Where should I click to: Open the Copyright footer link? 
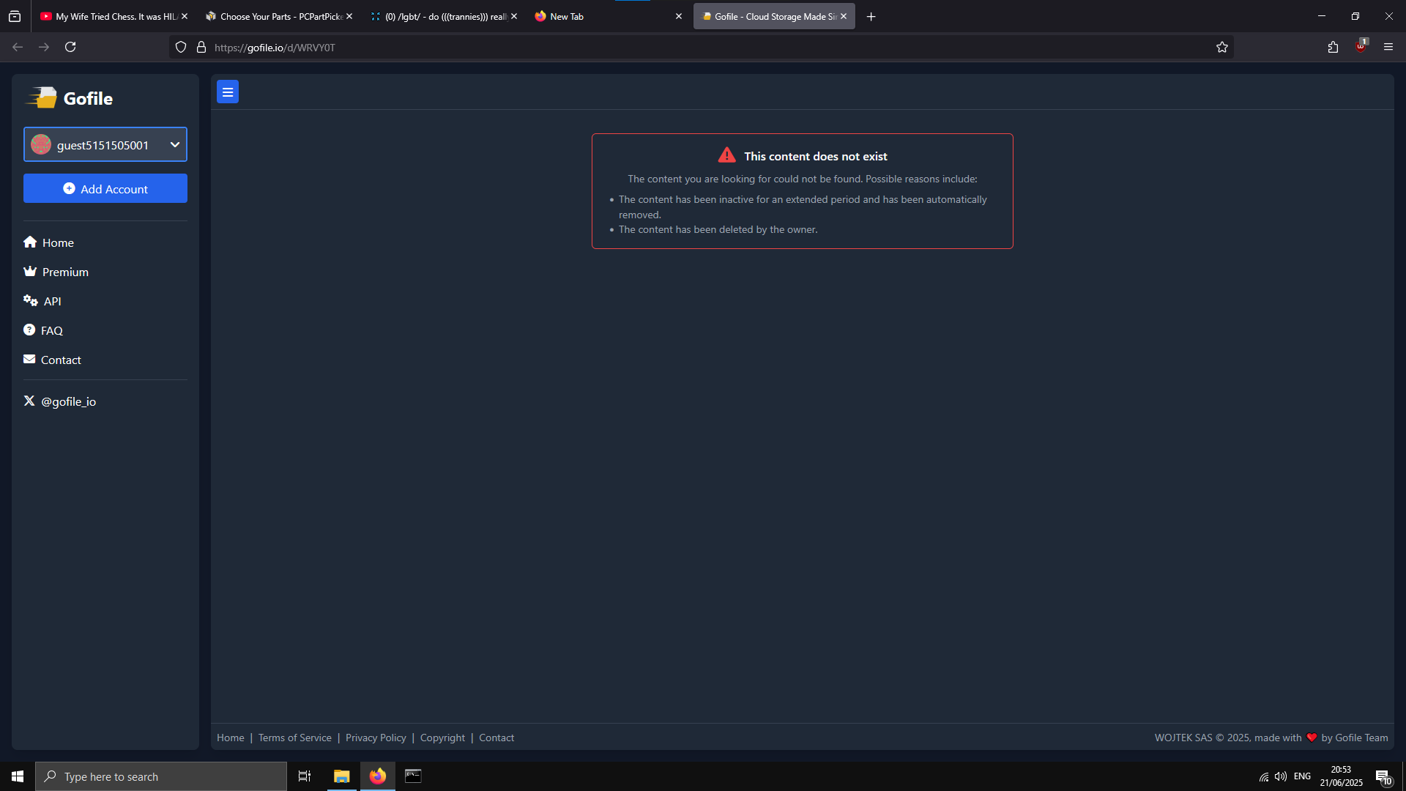pos(442,738)
